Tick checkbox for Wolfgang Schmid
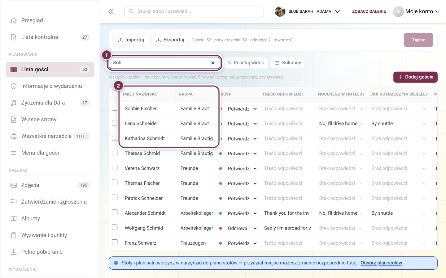 [x=115, y=227]
